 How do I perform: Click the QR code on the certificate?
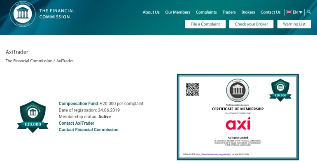click(x=193, y=89)
